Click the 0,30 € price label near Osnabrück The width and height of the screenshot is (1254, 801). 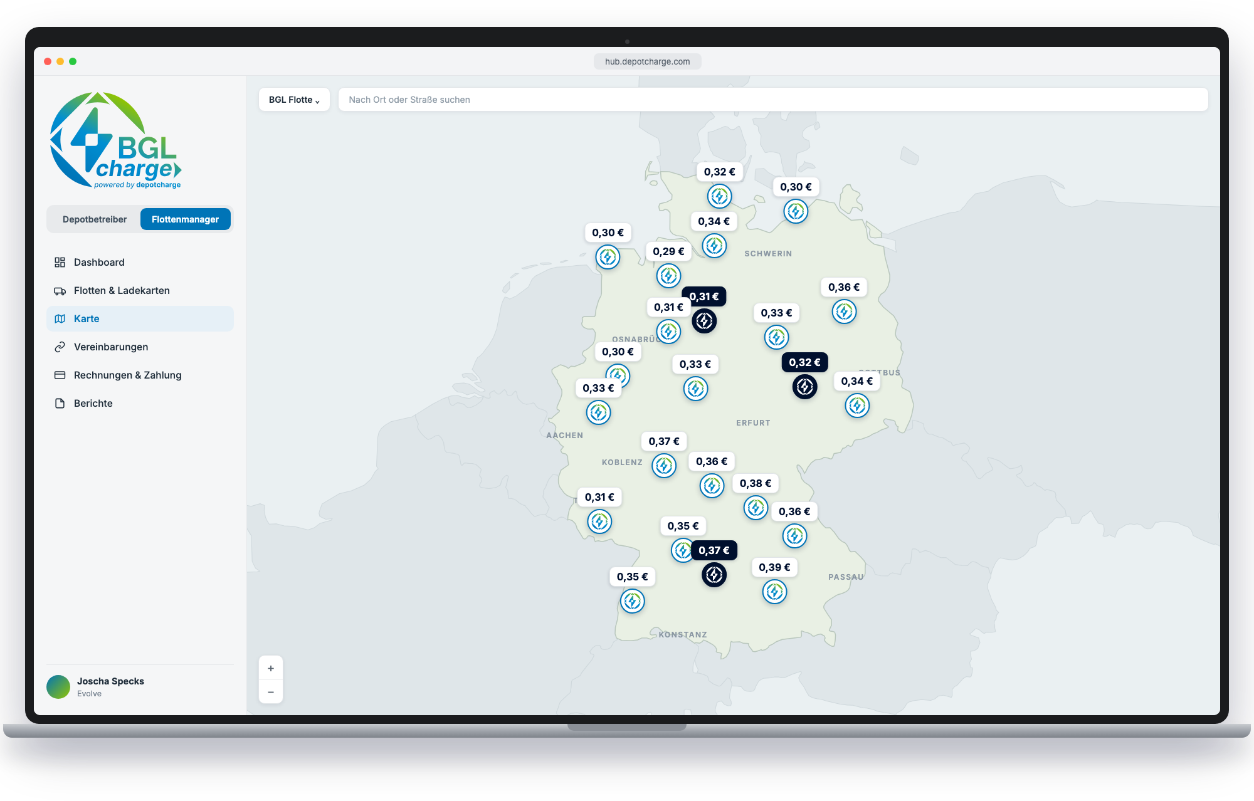click(x=618, y=352)
